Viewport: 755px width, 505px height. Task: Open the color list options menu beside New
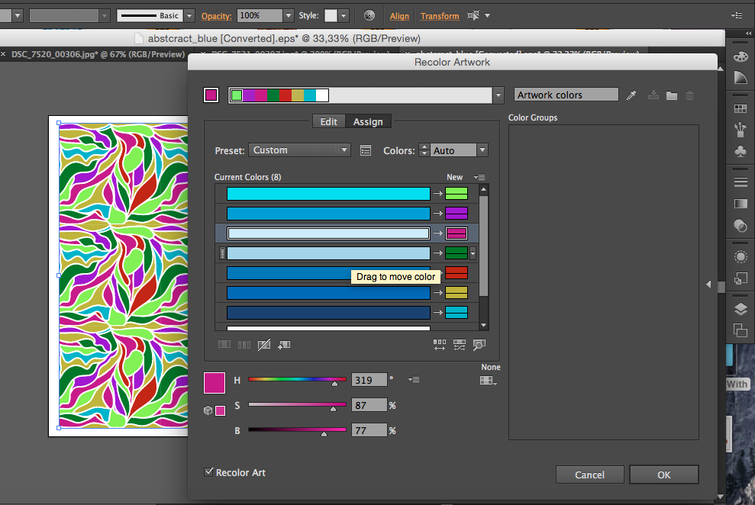(479, 177)
